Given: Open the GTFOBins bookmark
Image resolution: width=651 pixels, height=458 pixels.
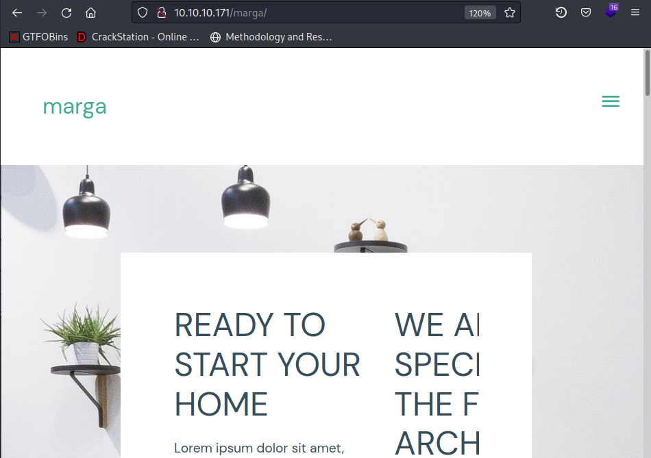Looking at the screenshot, I should (38, 37).
